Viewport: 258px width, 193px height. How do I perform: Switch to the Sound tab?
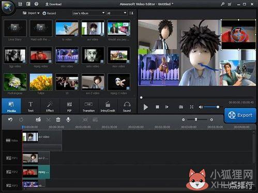[x=127, y=106]
